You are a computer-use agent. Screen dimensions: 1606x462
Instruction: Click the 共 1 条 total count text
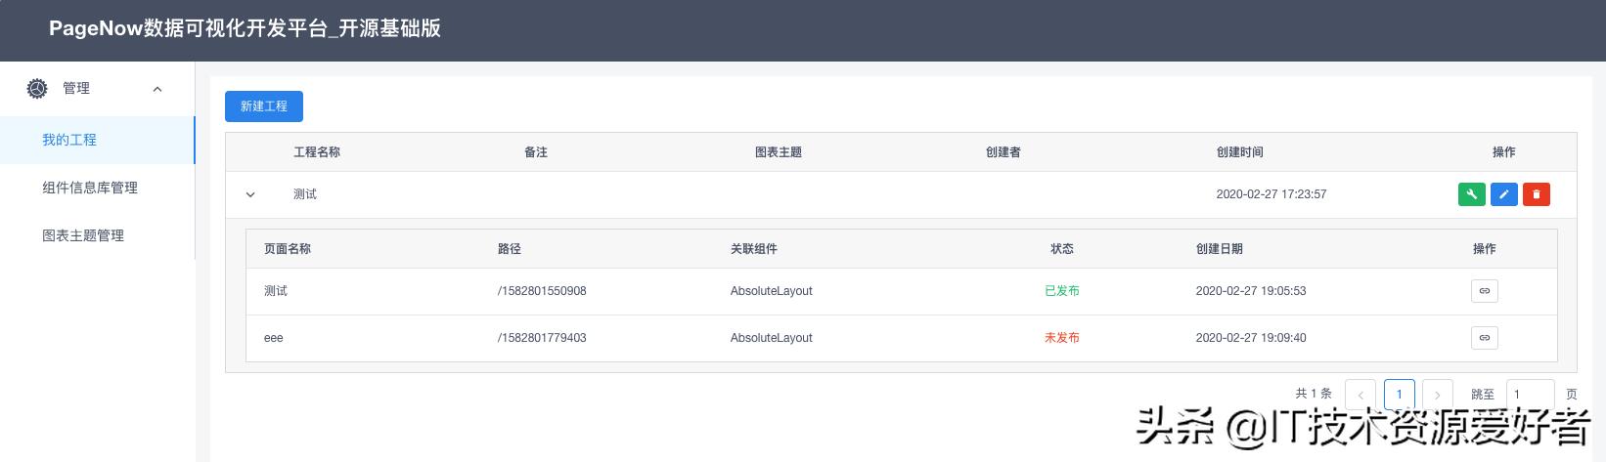click(x=1314, y=394)
